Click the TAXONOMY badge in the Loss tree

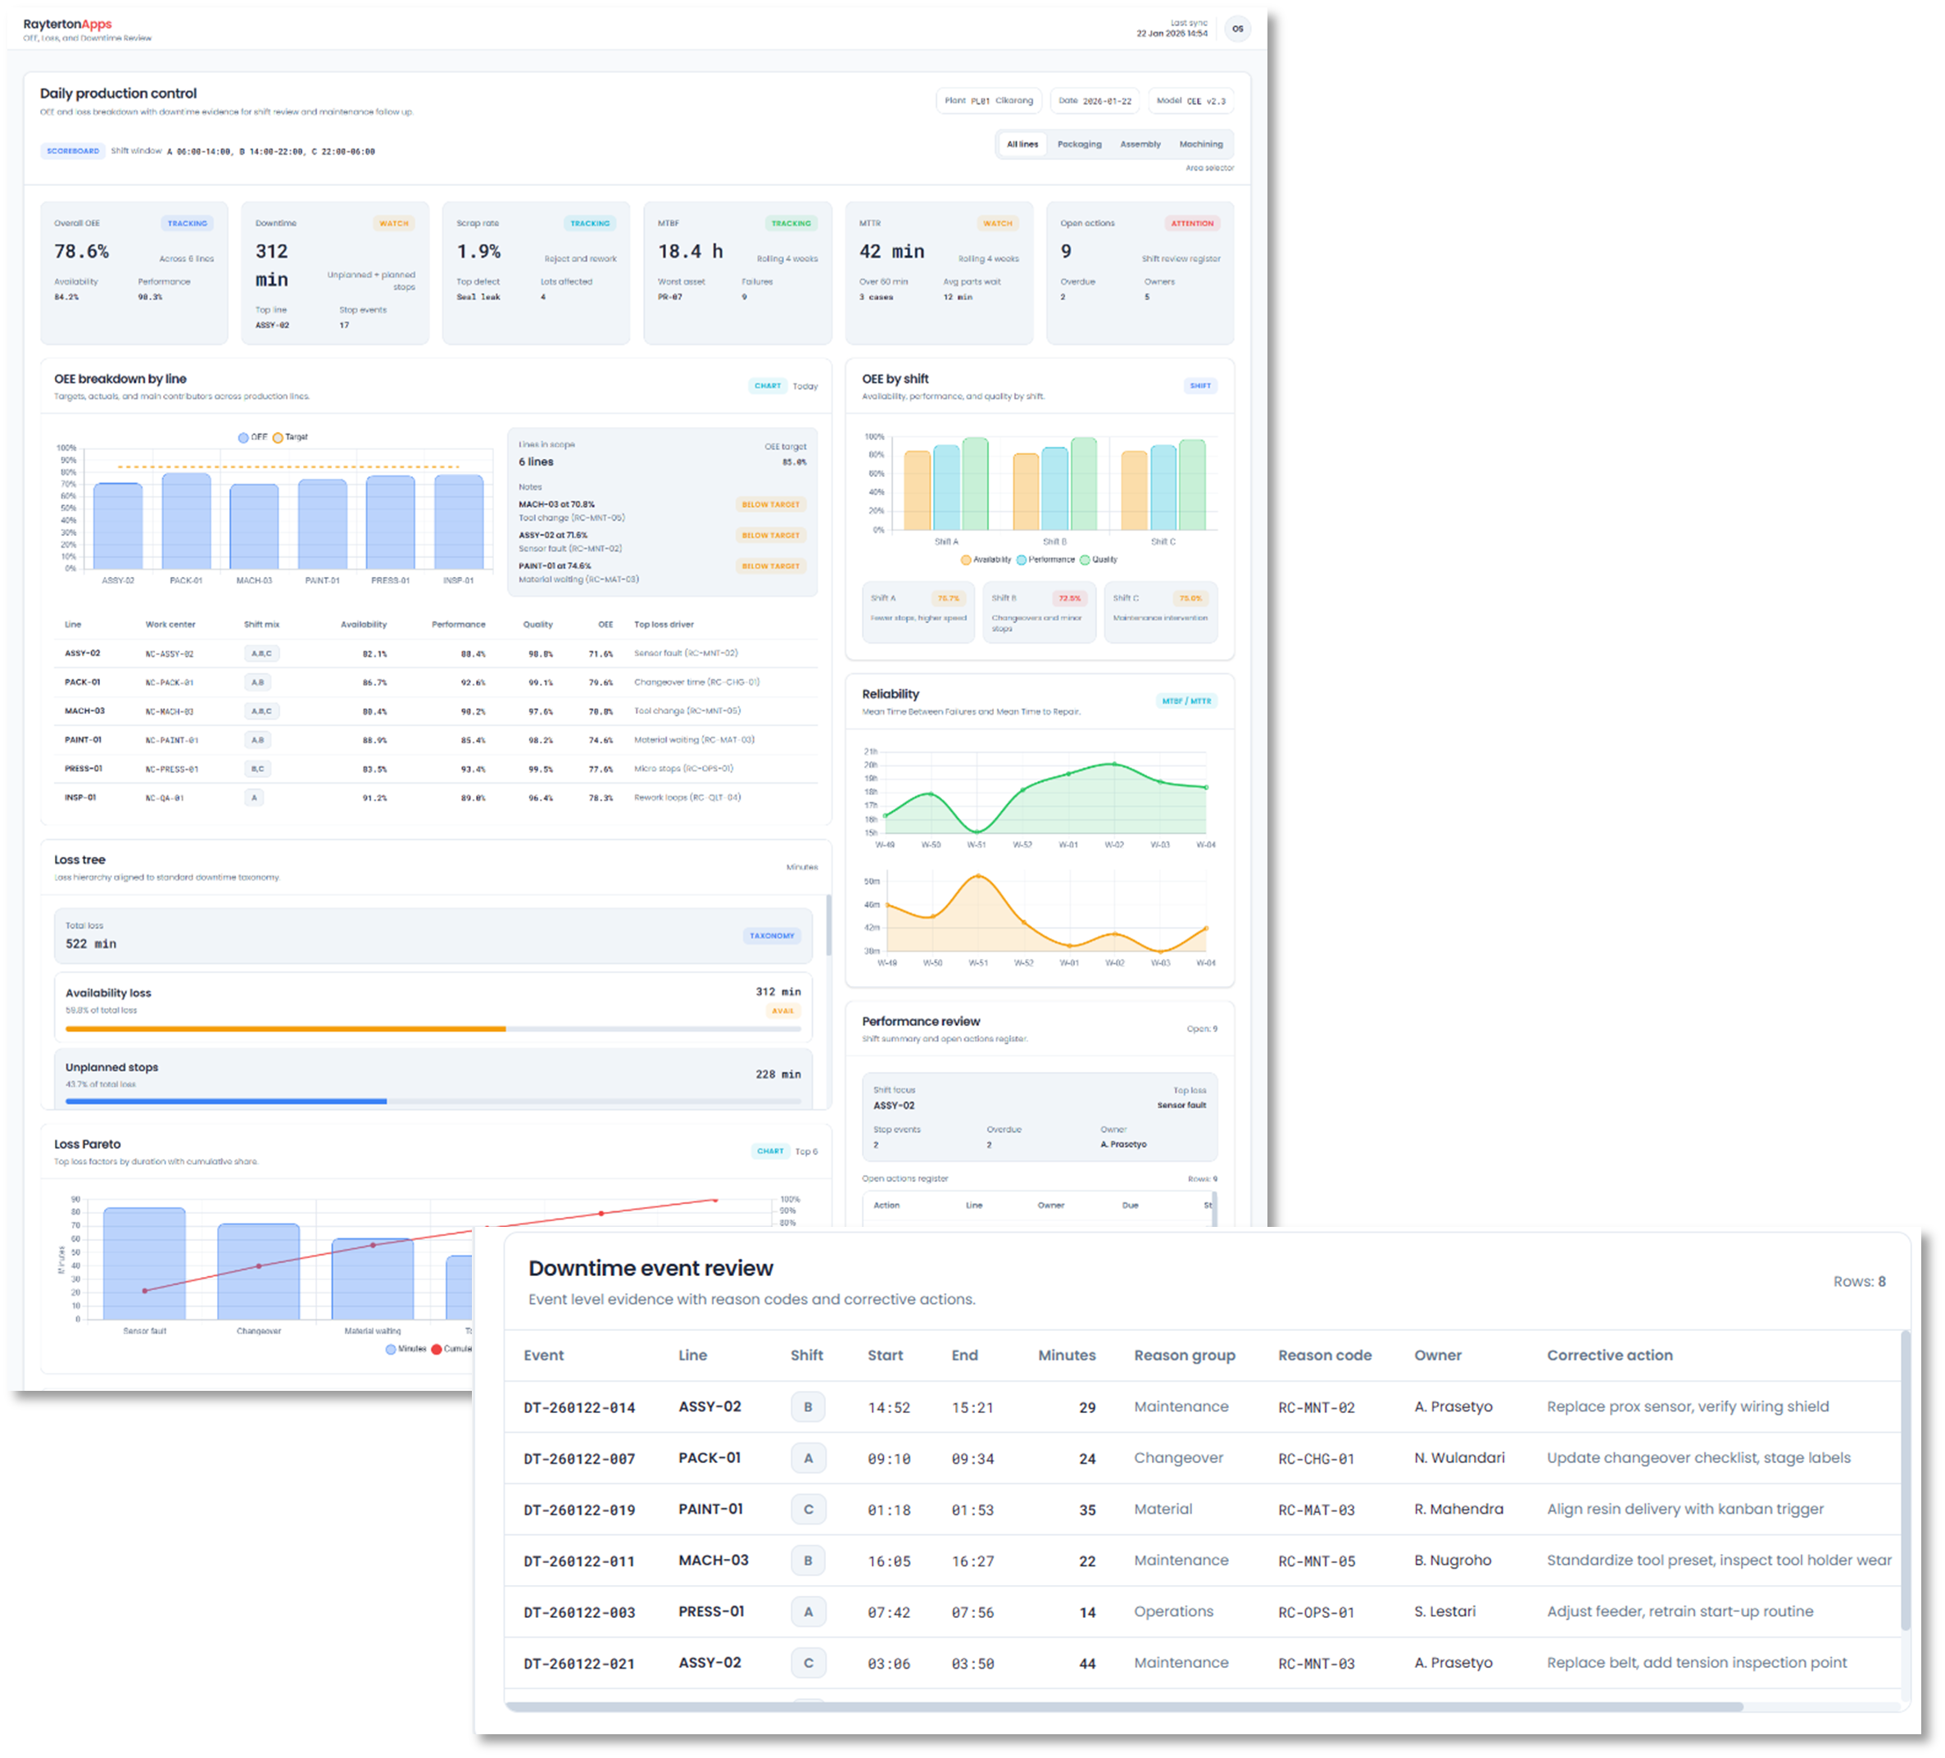tap(772, 936)
